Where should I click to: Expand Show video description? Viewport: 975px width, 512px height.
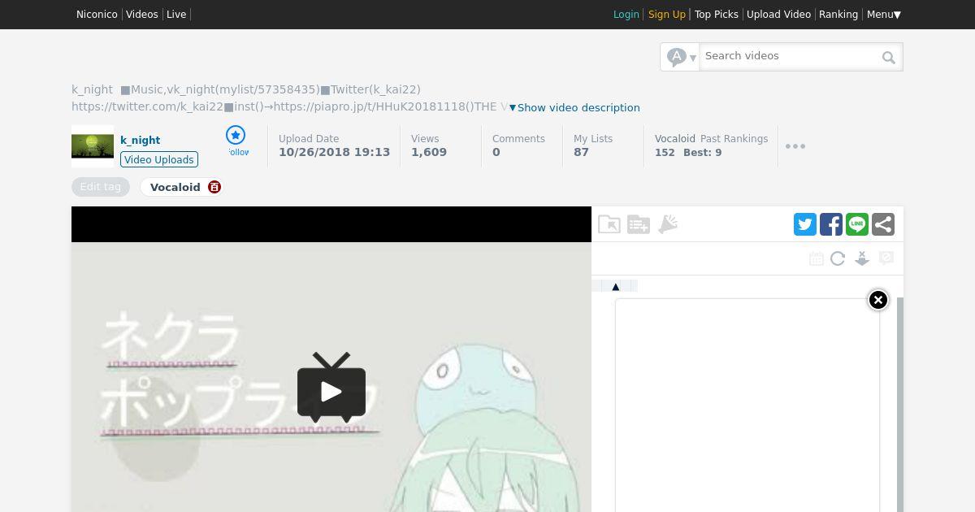[574, 107]
